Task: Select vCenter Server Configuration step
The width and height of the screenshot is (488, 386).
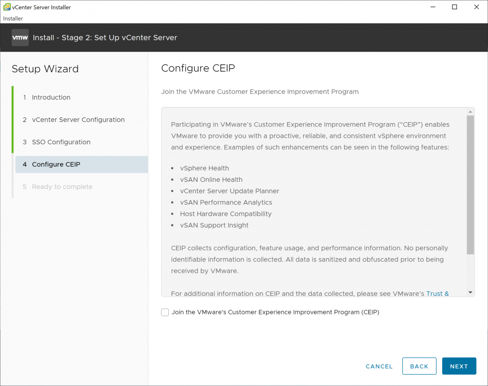Action: tap(78, 120)
